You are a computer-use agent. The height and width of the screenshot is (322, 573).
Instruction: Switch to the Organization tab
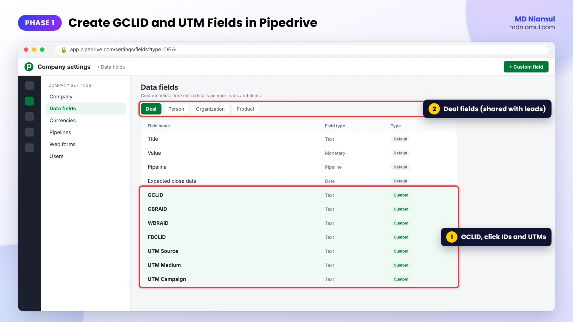(x=210, y=109)
